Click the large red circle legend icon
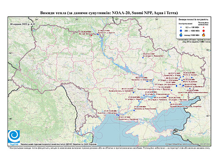This screenshot has width=218, height=154. point(204,31)
